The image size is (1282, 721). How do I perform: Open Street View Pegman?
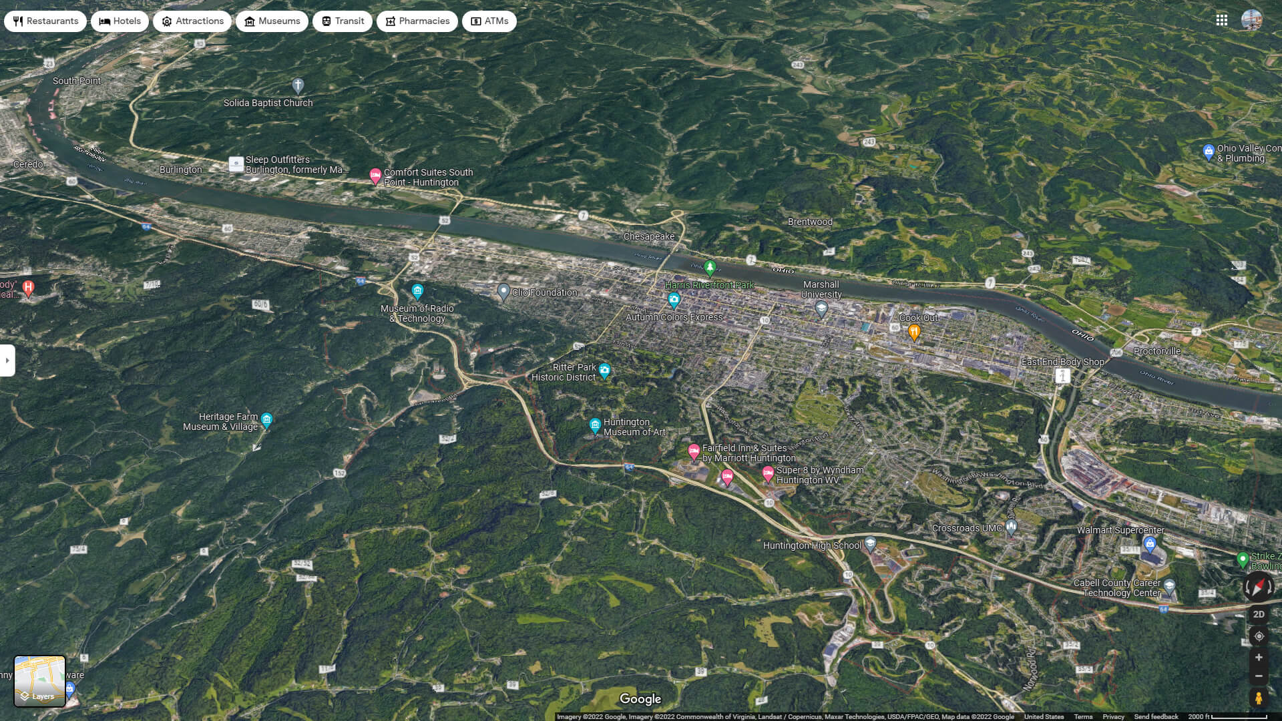pyautogui.click(x=1259, y=698)
